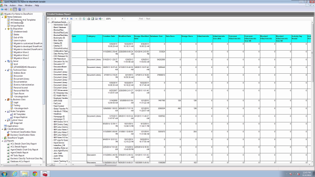The height and width of the screenshot is (177, 315).
Task: Collapse the By Business Class node
Action: click(x=5, y=99)
